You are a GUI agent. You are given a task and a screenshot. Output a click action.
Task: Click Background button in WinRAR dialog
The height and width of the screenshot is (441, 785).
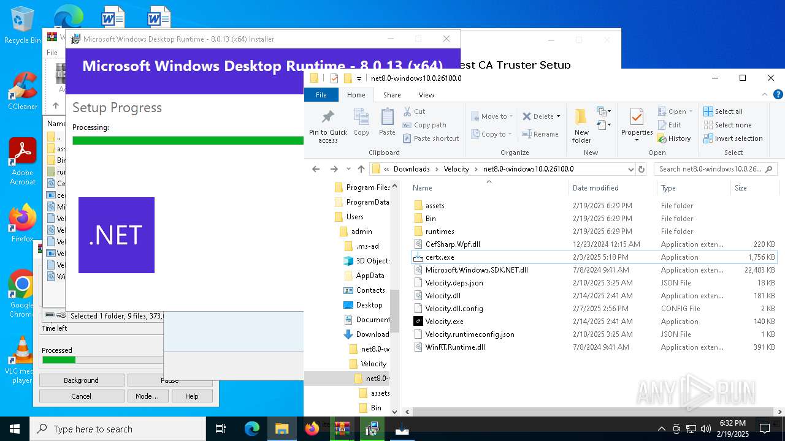pos(81,380)
